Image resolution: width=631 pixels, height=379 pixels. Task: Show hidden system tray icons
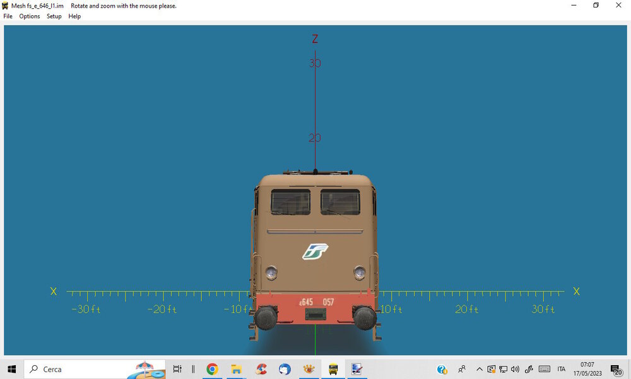480,369
